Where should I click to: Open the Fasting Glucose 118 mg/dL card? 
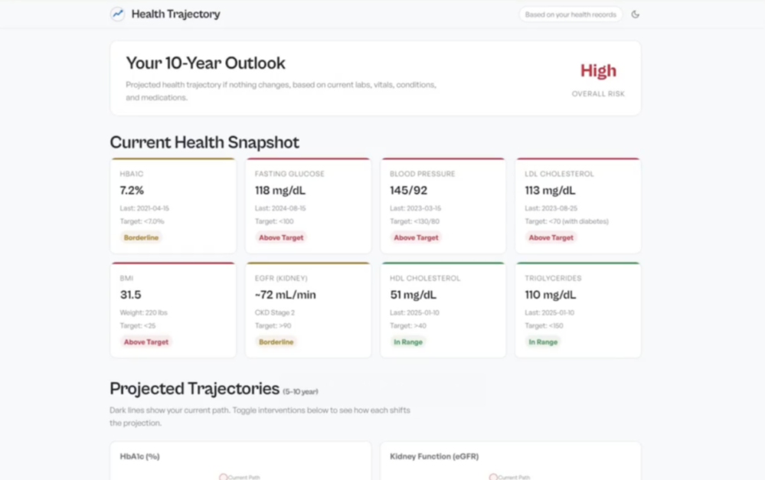pos(308,206)
